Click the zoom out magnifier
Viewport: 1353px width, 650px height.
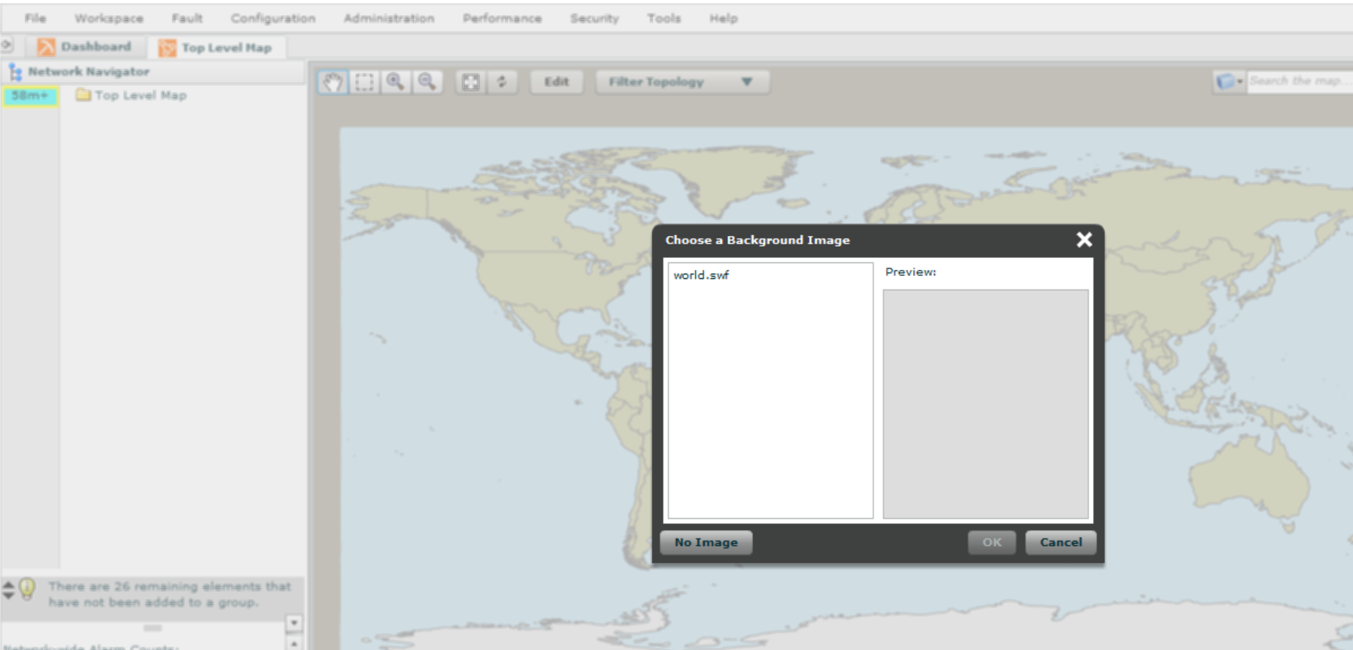point(426,81)
